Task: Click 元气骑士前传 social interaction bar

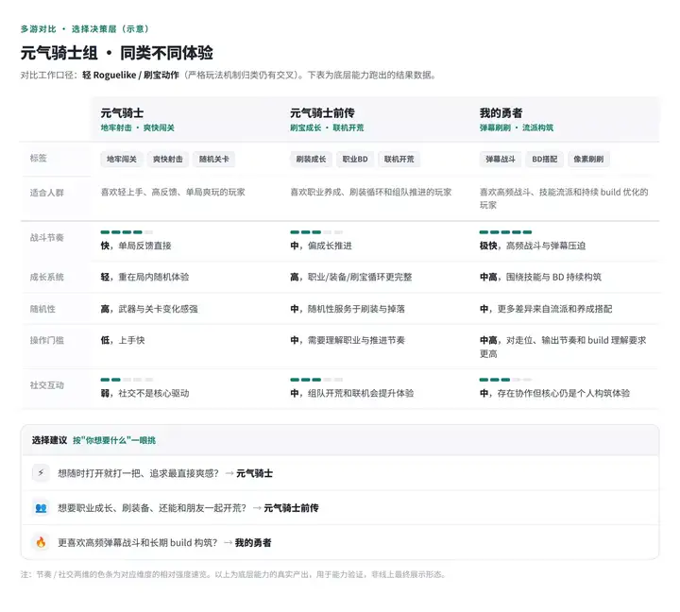Action: pos(316,380)
